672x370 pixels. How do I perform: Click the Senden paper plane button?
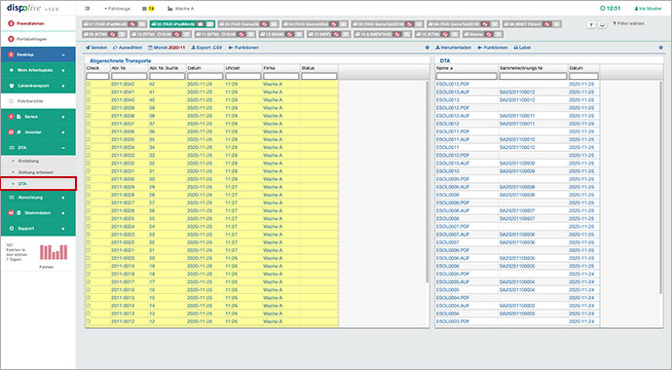tap(96, 48)
